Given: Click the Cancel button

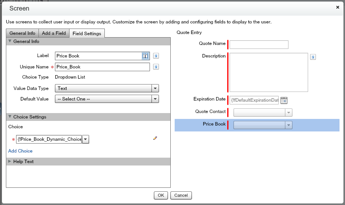Looking at the screenshot, I should pos(181,195).
